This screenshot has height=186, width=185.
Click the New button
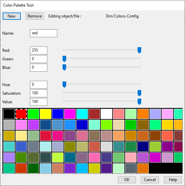(x=12, y=16)
